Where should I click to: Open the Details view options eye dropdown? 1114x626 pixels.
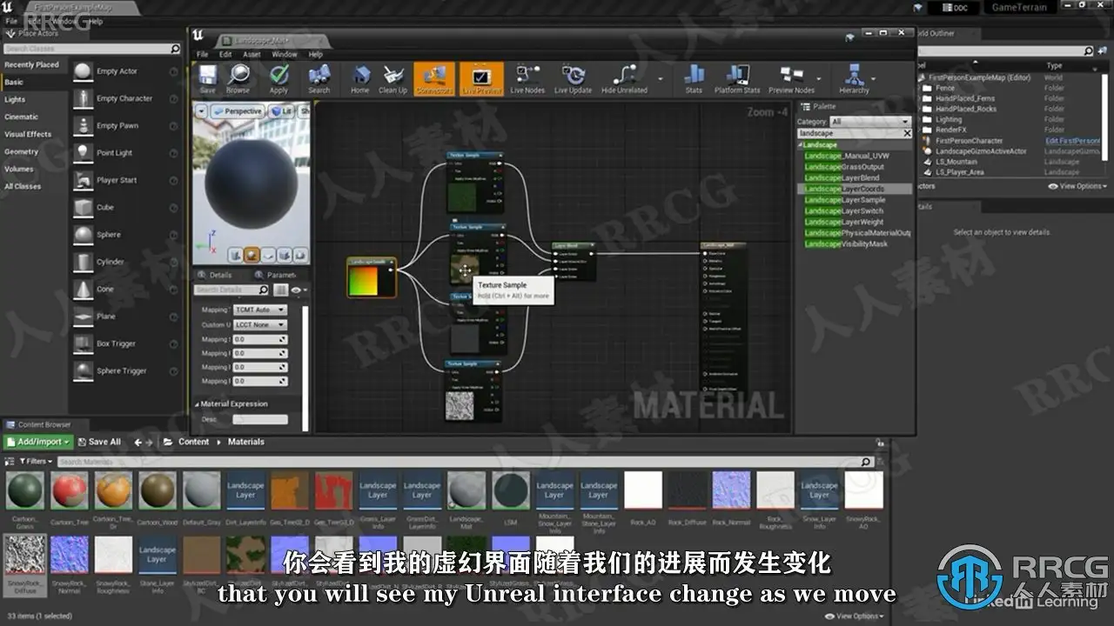click(299, 290)
